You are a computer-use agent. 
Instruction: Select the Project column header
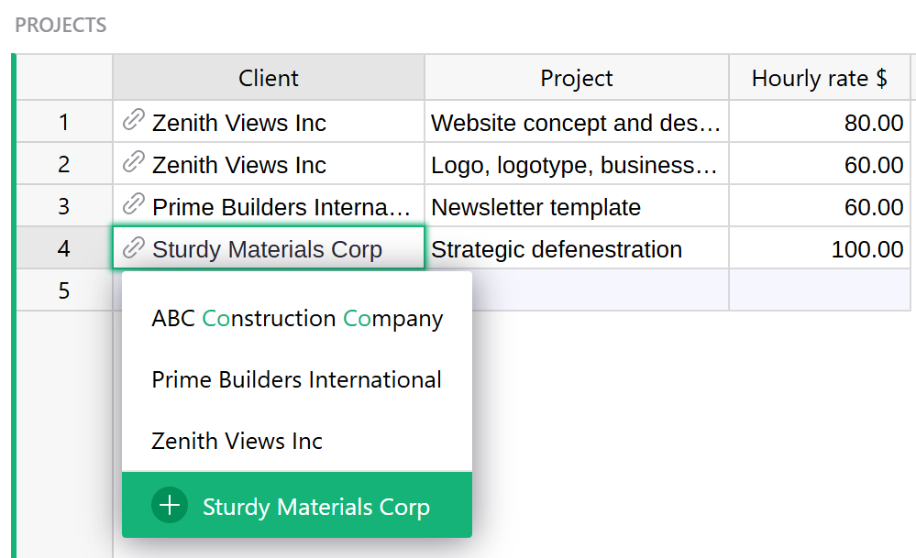[577, 78]
